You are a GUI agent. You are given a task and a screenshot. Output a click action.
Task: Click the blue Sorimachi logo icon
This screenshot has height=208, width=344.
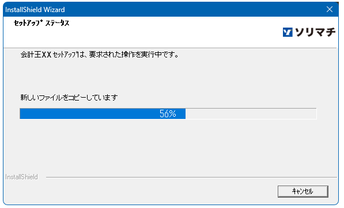pyautogui.click(x=288, y=32)
